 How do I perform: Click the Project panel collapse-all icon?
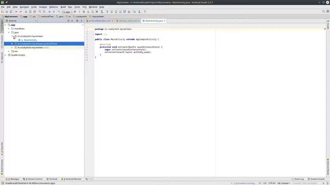(x=72, y=21)
